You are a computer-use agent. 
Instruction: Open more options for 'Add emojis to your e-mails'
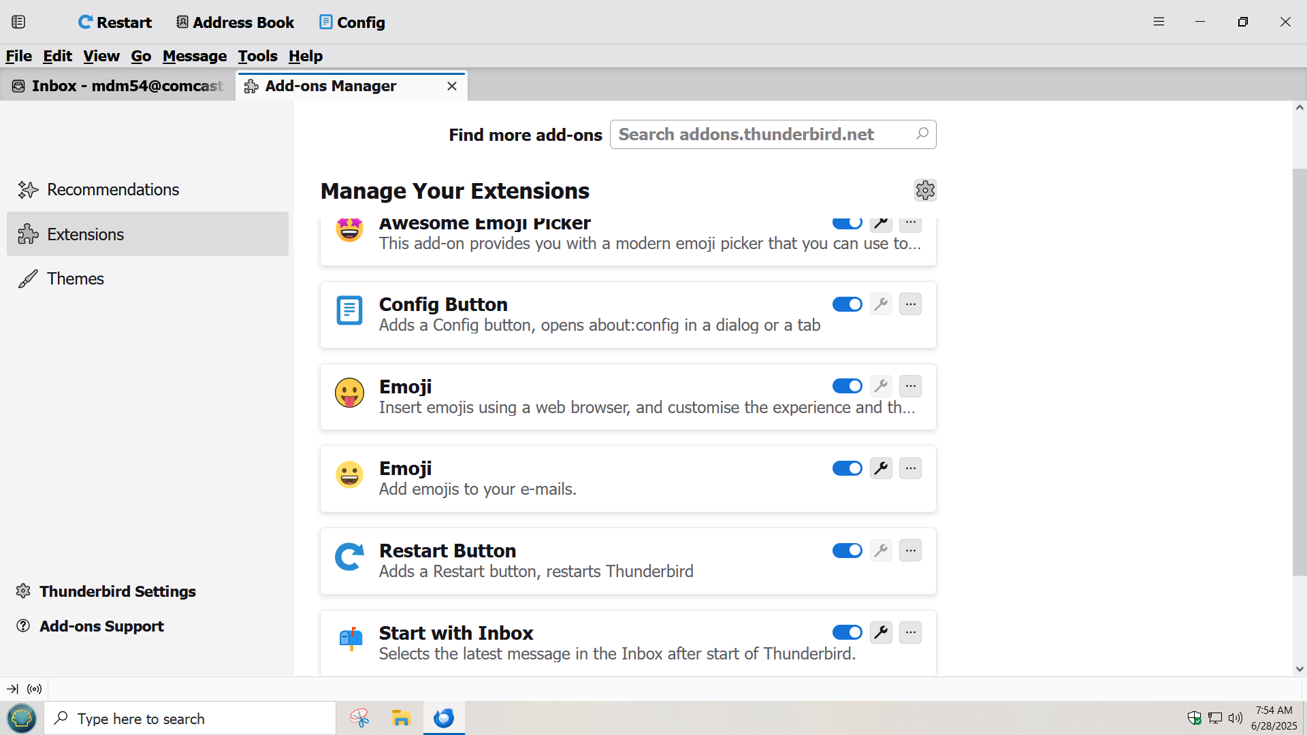point(910,468)
